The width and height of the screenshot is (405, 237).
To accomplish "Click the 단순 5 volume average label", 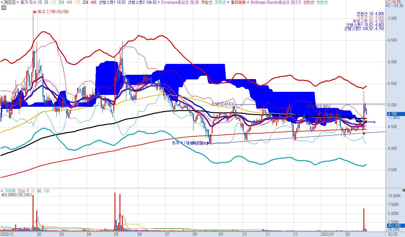I will coord(23,191).
